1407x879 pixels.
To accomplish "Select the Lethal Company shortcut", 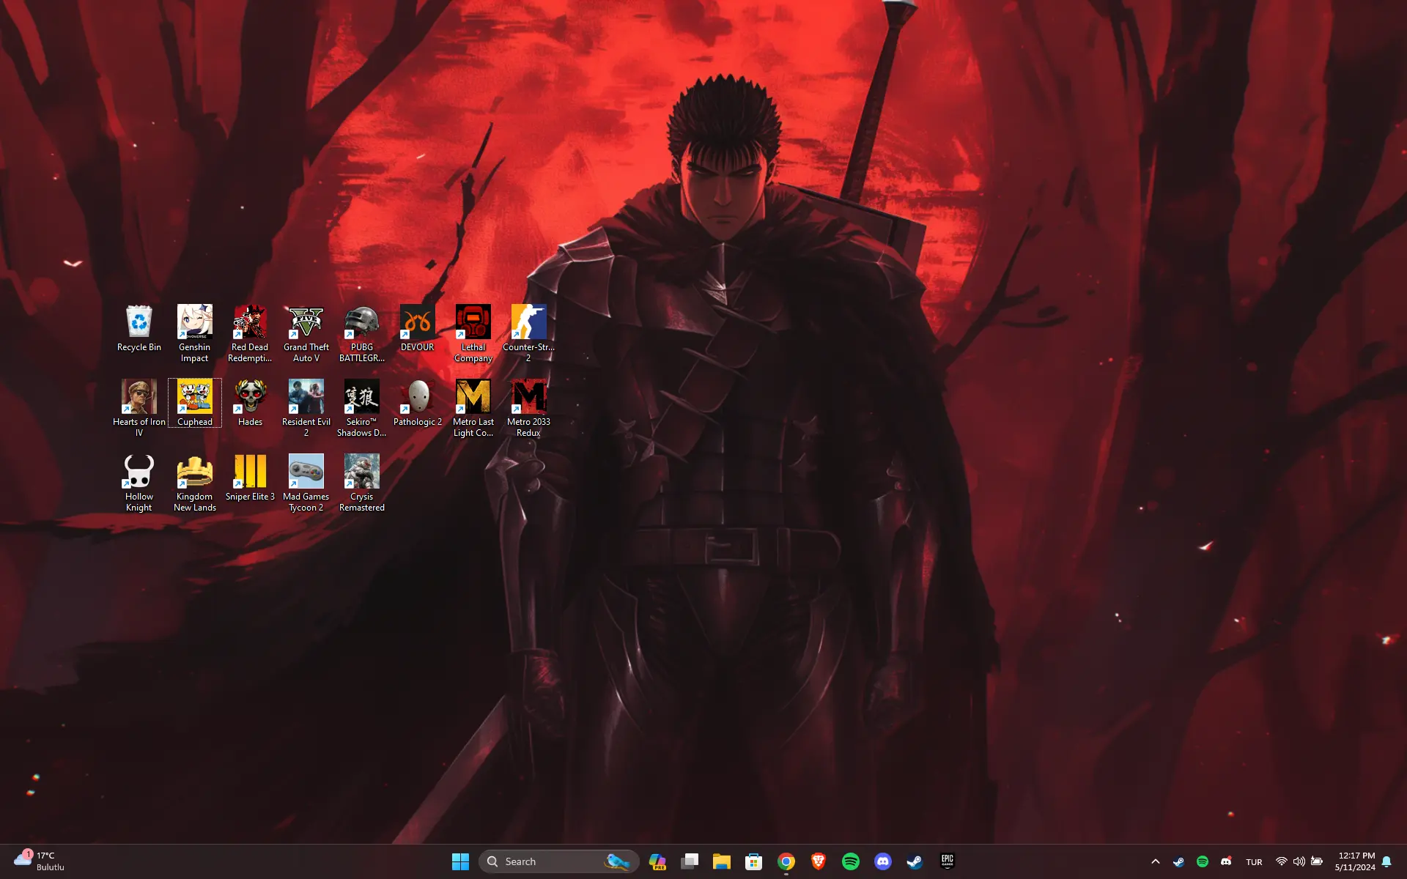I will point(473,333).
